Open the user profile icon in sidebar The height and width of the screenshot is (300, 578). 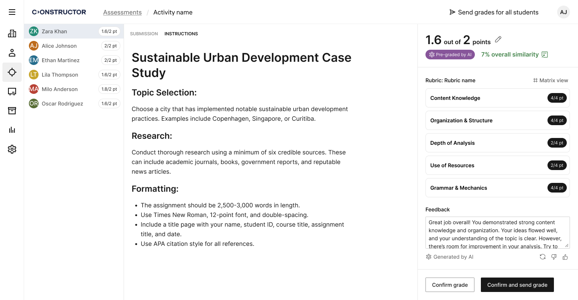(x=12, y=53)
